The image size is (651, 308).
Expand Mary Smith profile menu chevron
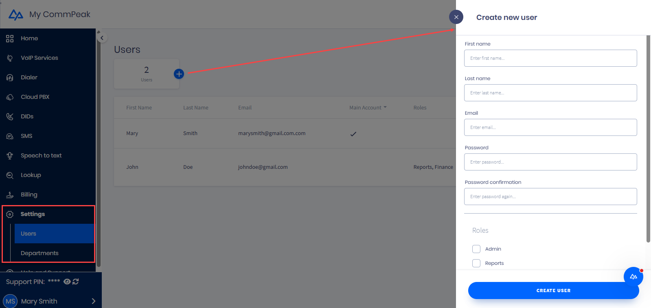click(94, 301)
